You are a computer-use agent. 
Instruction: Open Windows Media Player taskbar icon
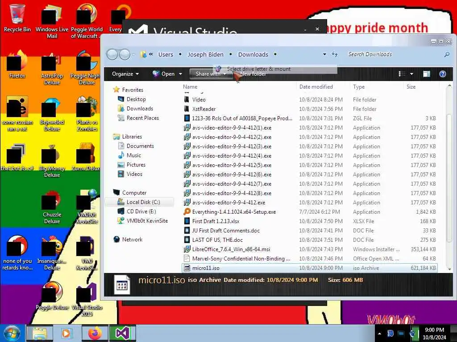click(x=66, y=333)
